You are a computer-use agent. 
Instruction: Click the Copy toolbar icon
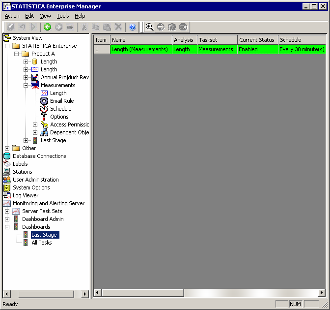(96, 27)
